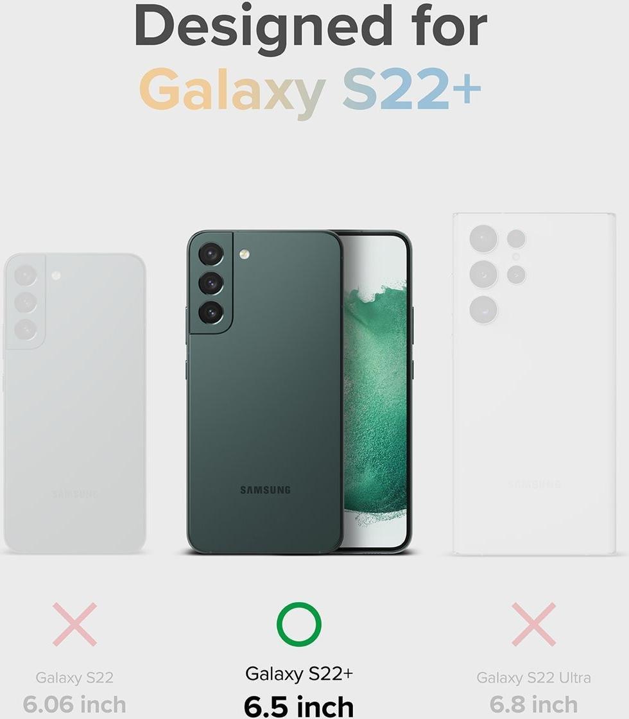The width and height of the screenshot is (629, 719).
Task: Select the faded Galaxy S22 phone image
Action: [74, 403]
